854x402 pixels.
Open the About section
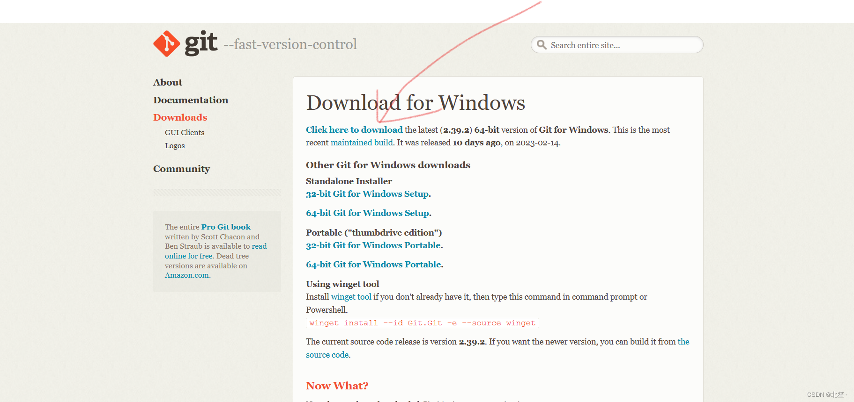pyautogui.click(x=168, y=82)
